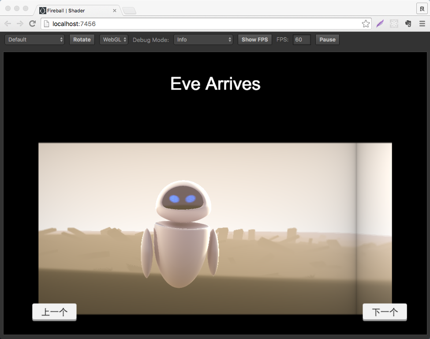Reload the page with refresh icon

coord(32,23)
